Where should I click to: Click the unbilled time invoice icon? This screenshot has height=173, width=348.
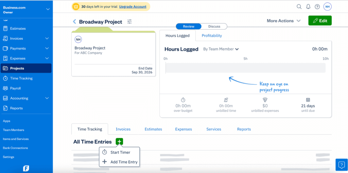pyautogui.click(x=226, y=100)
